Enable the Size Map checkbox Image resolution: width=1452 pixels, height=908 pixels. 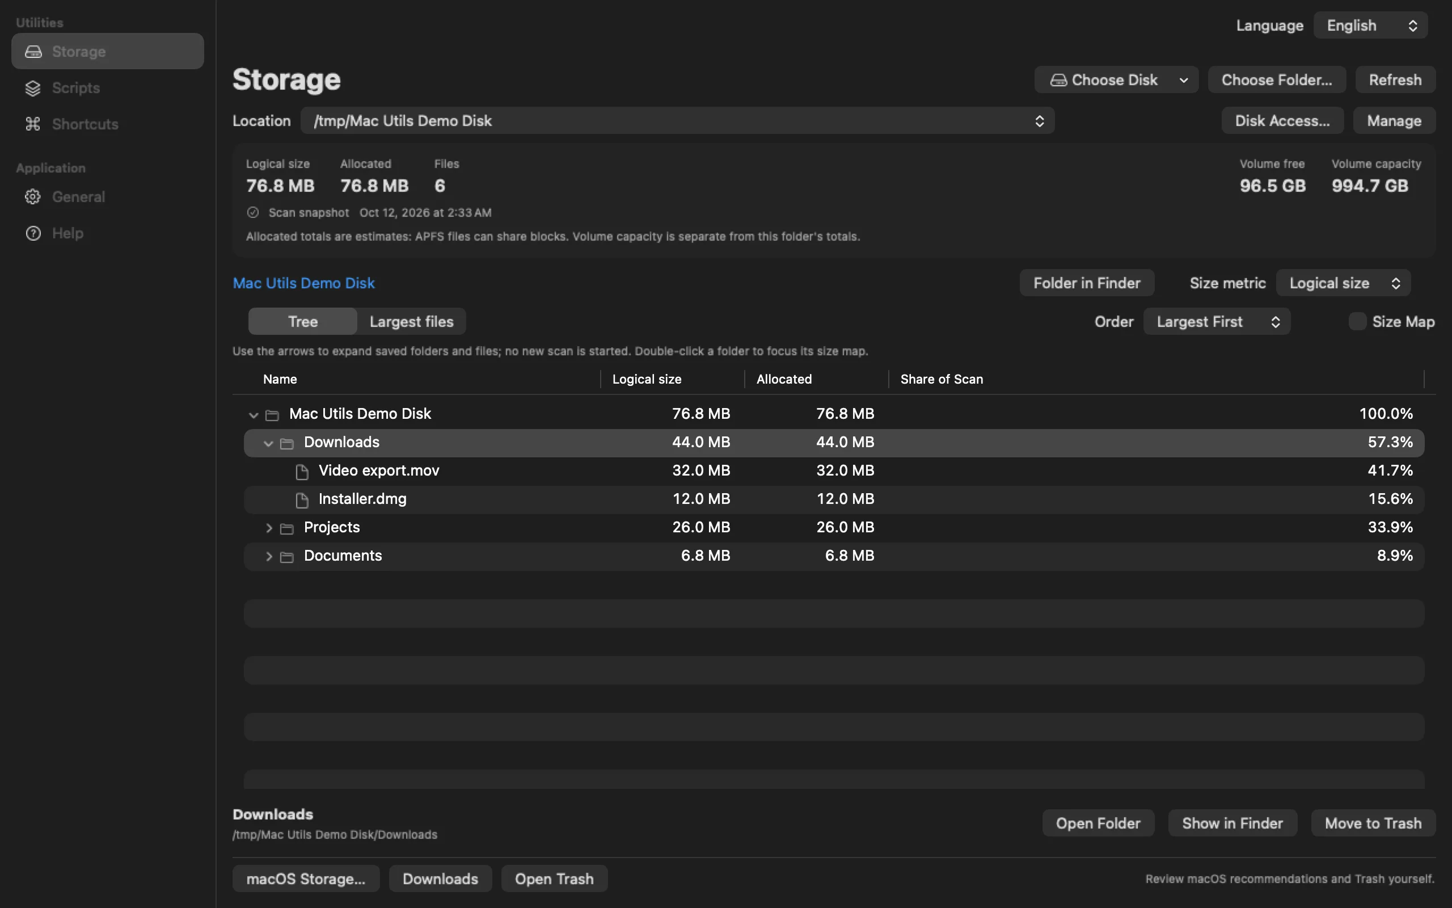[1357, 321]
